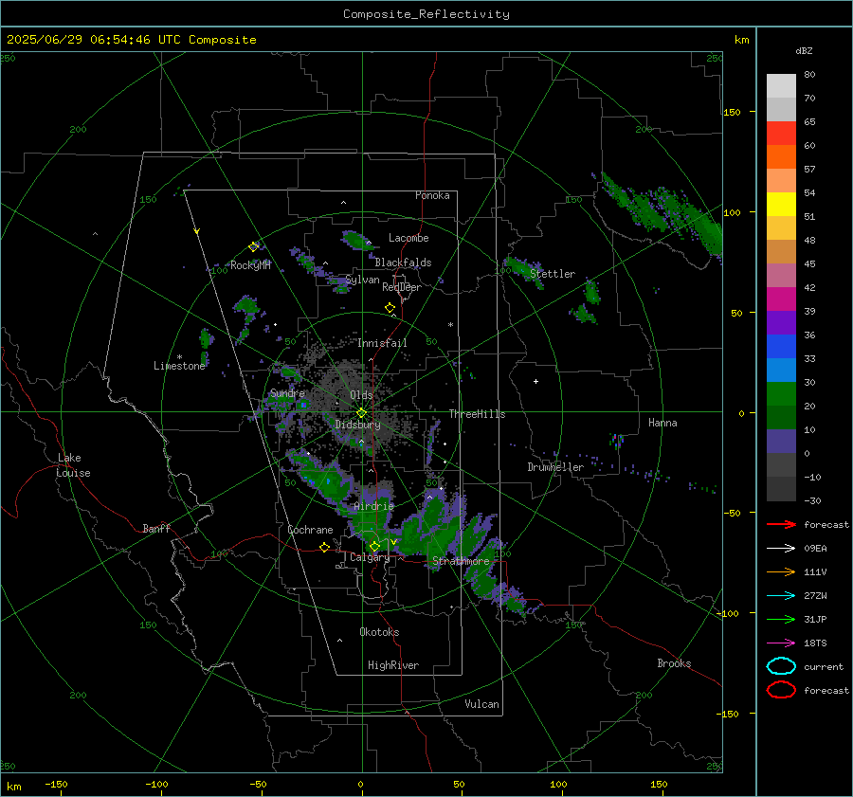Click the -150 value on bottom axis

click(56, 784)
